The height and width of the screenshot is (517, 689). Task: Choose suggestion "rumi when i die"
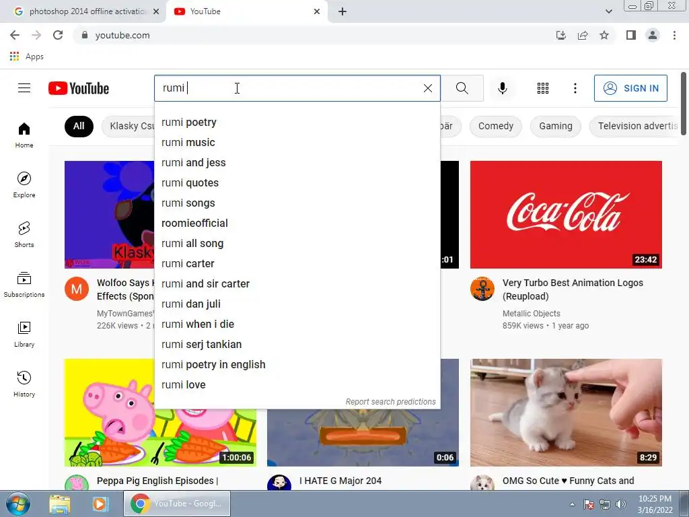point(297,324)
